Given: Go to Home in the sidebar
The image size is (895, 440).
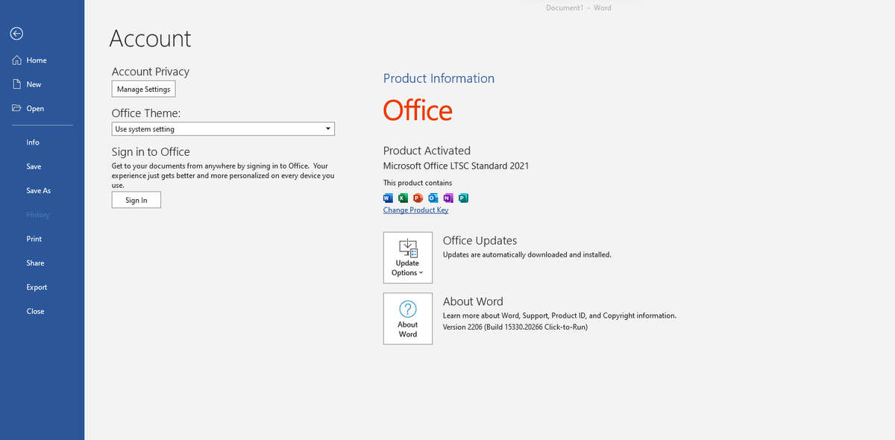Looking at the screenshot, I should [x=36, y=60].
